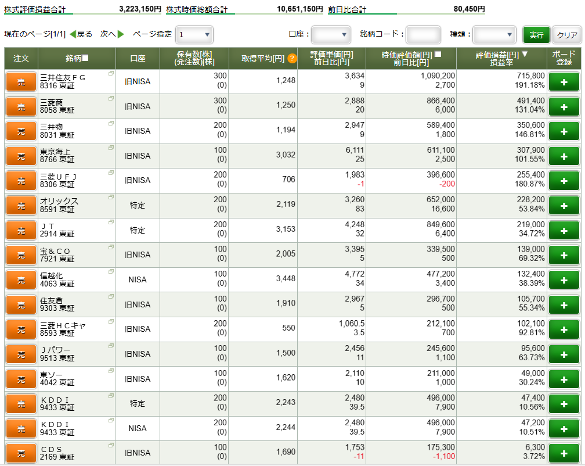This screenshot has width=585, height=466.
Task: Open JT details popup icon
Action: point(111,222)
